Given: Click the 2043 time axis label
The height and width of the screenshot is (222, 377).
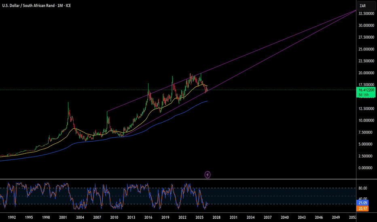Looking at the screenshot, I should (302, 218).
